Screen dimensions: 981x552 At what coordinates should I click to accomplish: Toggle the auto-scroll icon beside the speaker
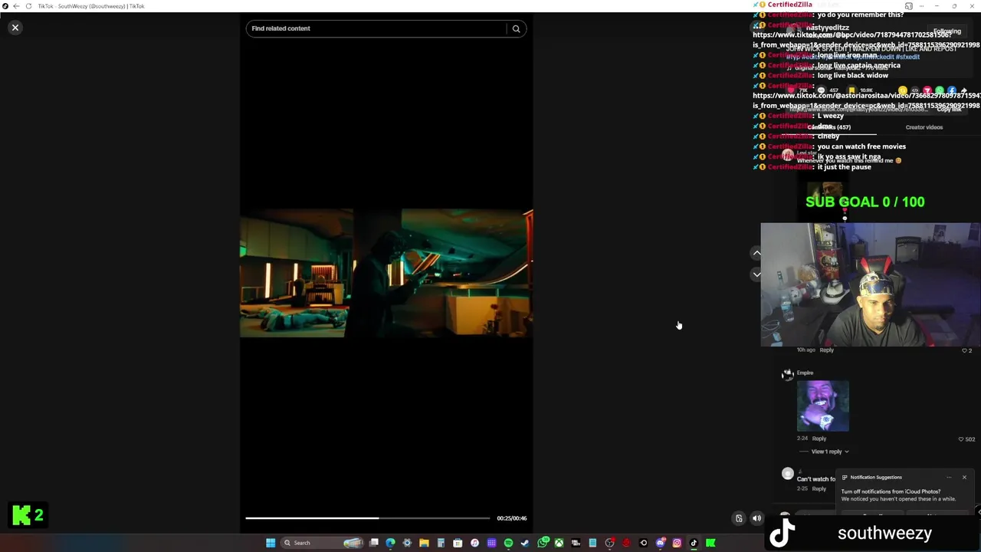739,518
